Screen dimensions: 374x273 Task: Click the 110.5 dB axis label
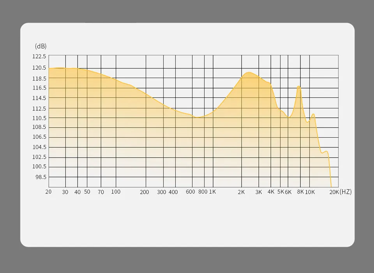coord(39,118)
